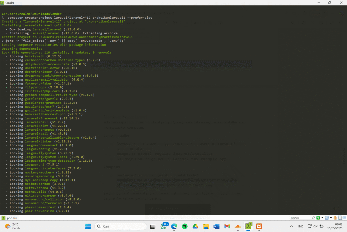The height and width of the screenshot is (232, 347).
Task: Click the Search field in Cmder status bar
Action: (301, 218)
